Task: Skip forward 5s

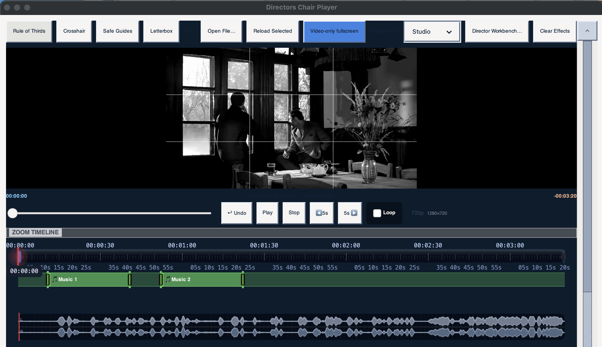Action: [350, 213]
